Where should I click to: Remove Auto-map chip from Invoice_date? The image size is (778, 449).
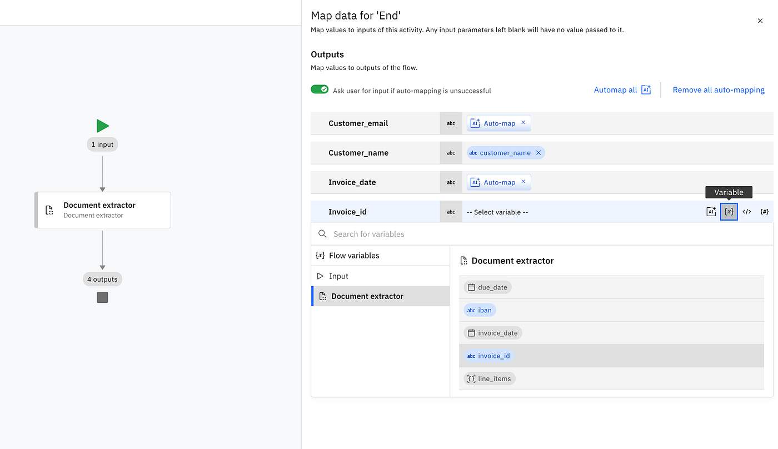[x=523, y=182]
